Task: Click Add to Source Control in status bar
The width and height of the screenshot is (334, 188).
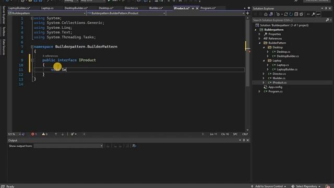Action: [x=268, y=186]
